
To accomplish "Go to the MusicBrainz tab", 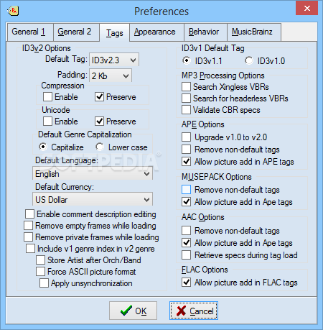I will pyautogui.click(x=254, y=32).
